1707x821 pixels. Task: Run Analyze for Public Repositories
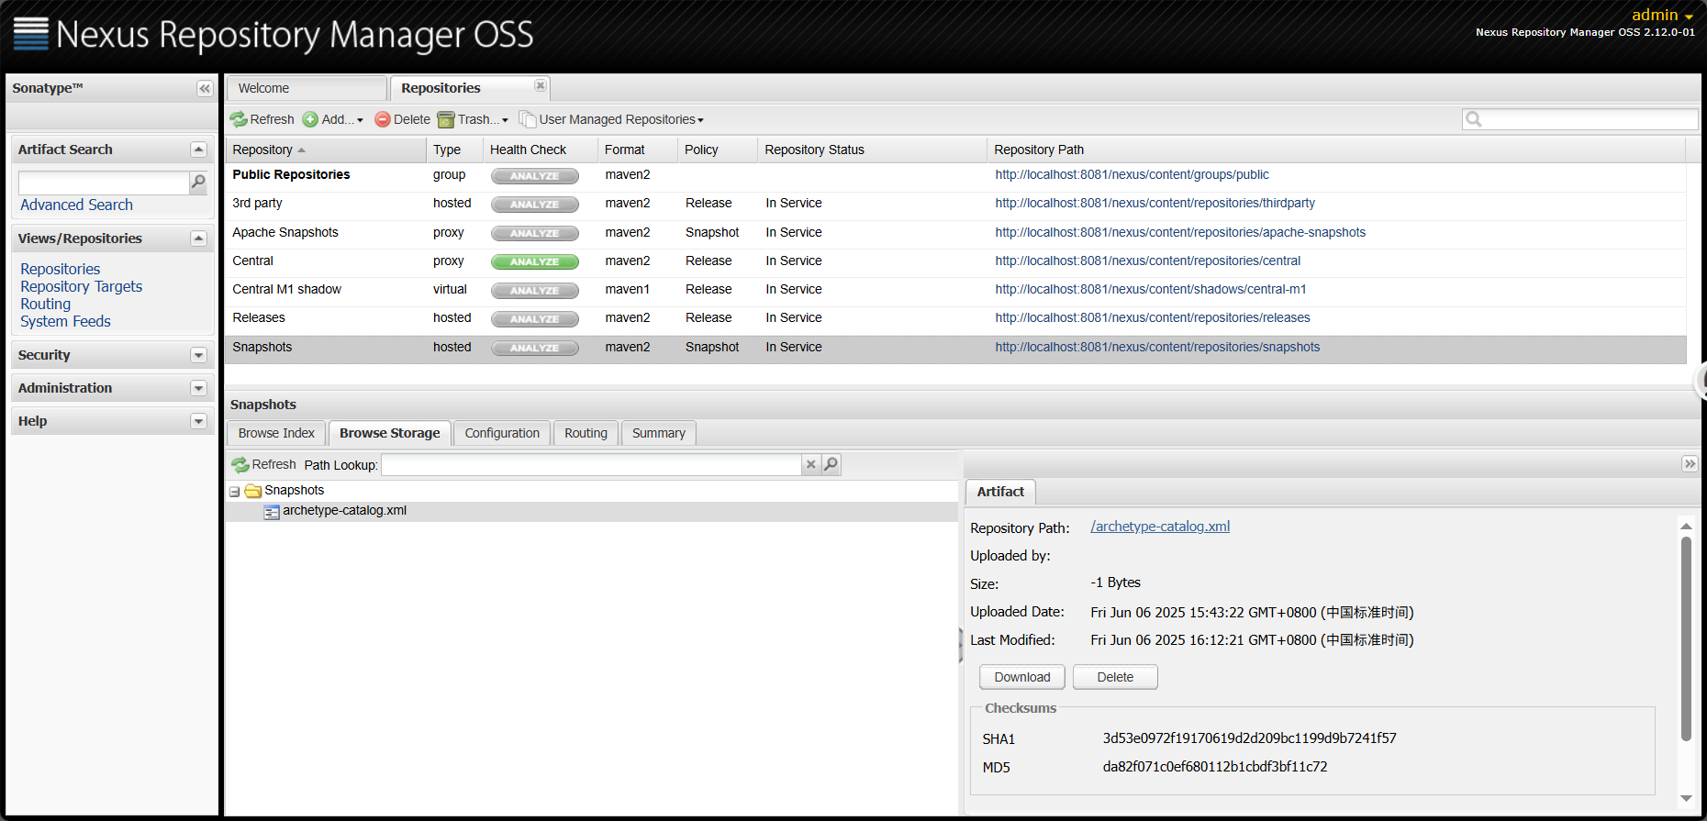coord(534,176)
